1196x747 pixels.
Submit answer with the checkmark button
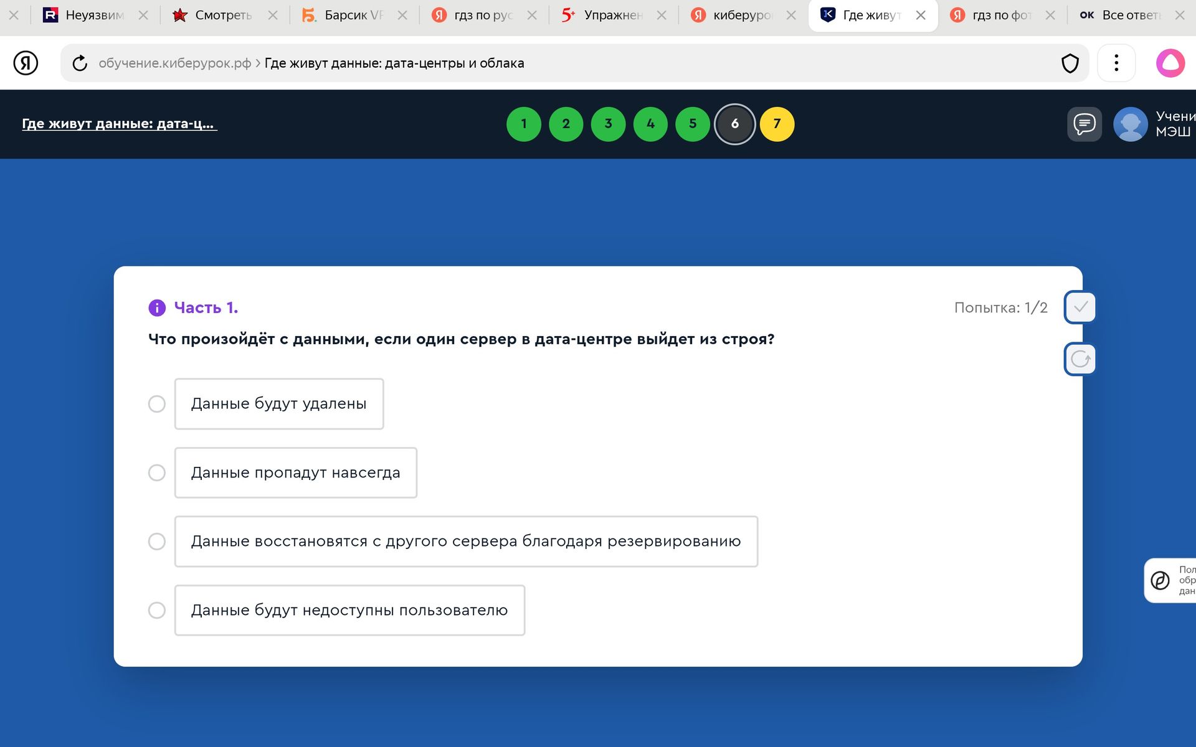pos(1080,308)
